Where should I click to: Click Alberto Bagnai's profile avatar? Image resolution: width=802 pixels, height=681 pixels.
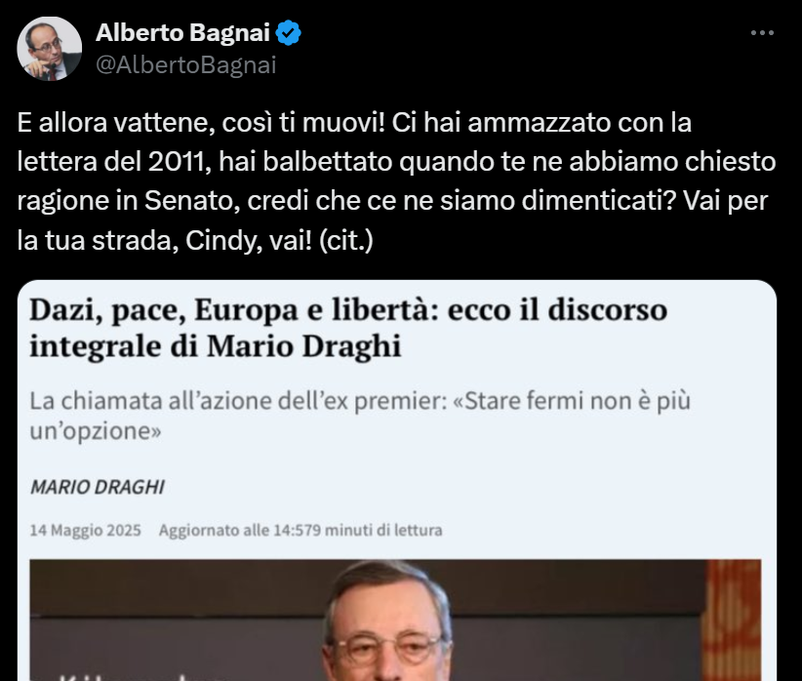(49, 49)
